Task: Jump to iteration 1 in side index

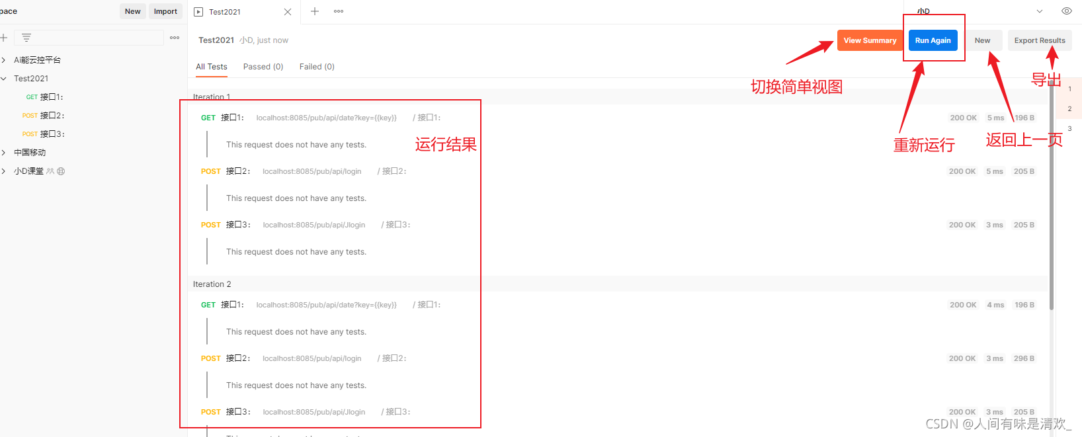Action: click(1069, 89)
